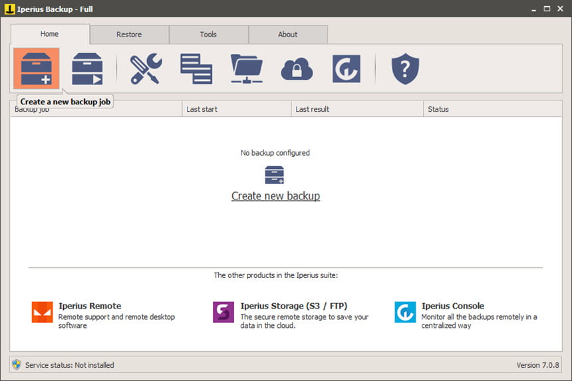572x381 pixels.
Task: Click the Last result column header
Action: (x=357, y=109)
